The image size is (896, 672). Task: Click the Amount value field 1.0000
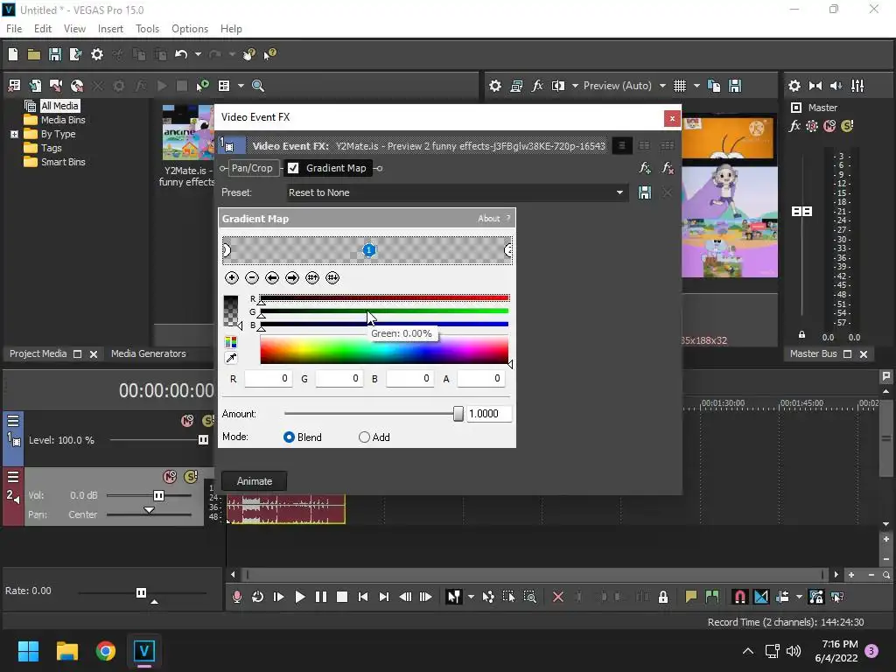coord(489,414)
